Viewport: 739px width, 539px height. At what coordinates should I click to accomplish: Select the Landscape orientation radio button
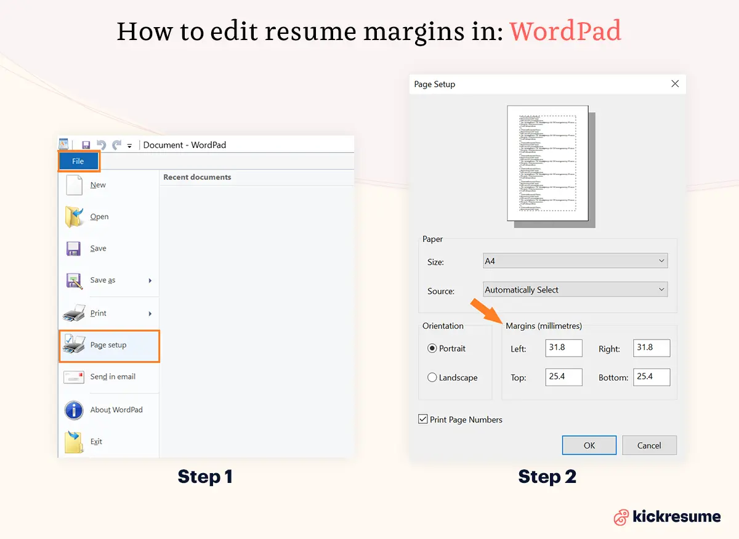[x=432, y=378]
